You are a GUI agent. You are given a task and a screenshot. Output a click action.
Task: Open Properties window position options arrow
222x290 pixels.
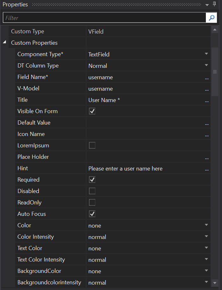(207, 5)
